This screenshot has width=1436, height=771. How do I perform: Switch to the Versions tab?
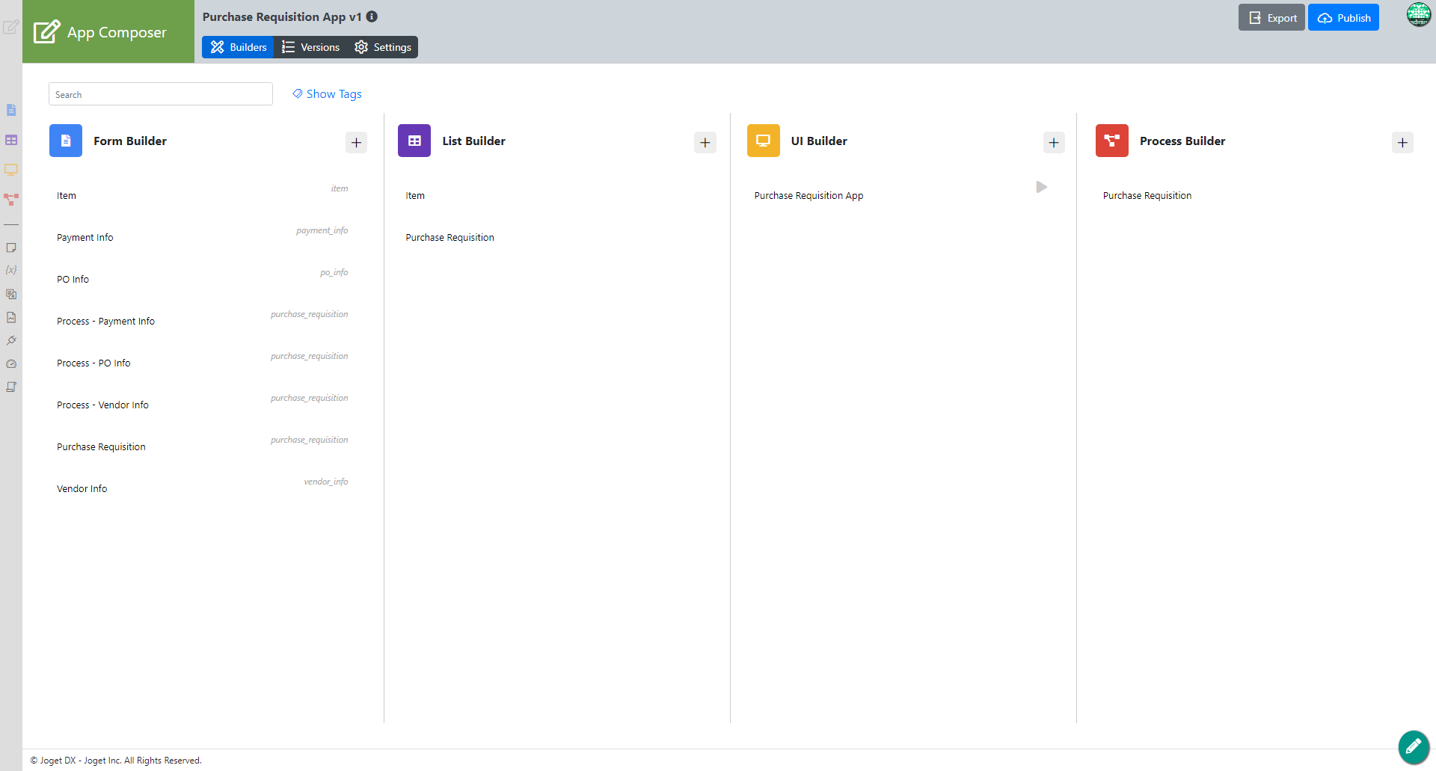tap(310, 47)
